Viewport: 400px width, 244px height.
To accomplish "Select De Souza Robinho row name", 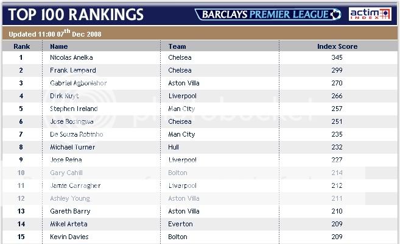I will [x=76, y=134].
